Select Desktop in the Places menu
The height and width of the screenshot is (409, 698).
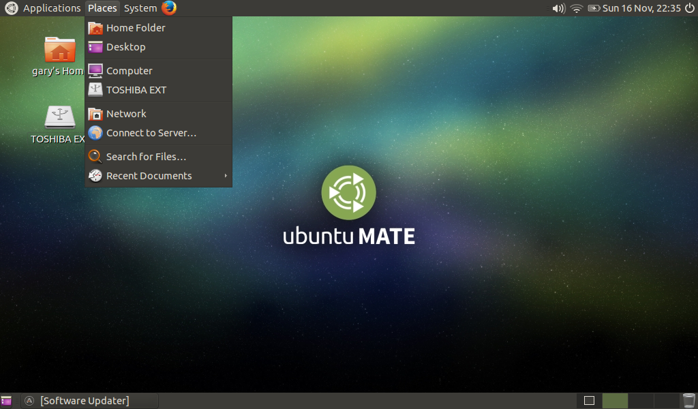pos(158,47)
